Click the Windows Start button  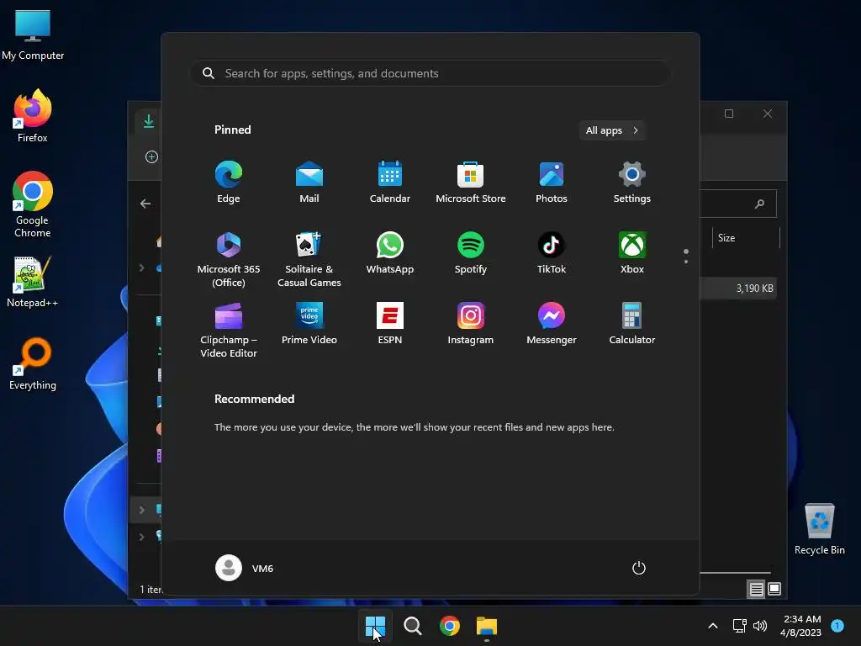point(376,626)
